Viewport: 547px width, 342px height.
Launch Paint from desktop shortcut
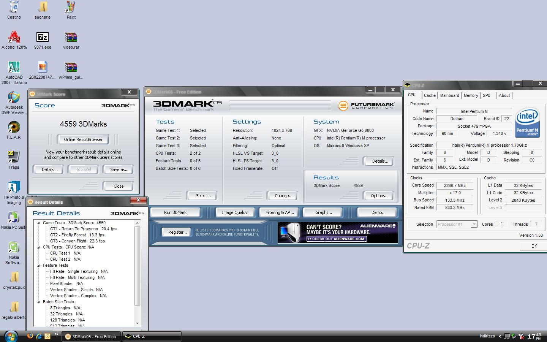[71, 7]
